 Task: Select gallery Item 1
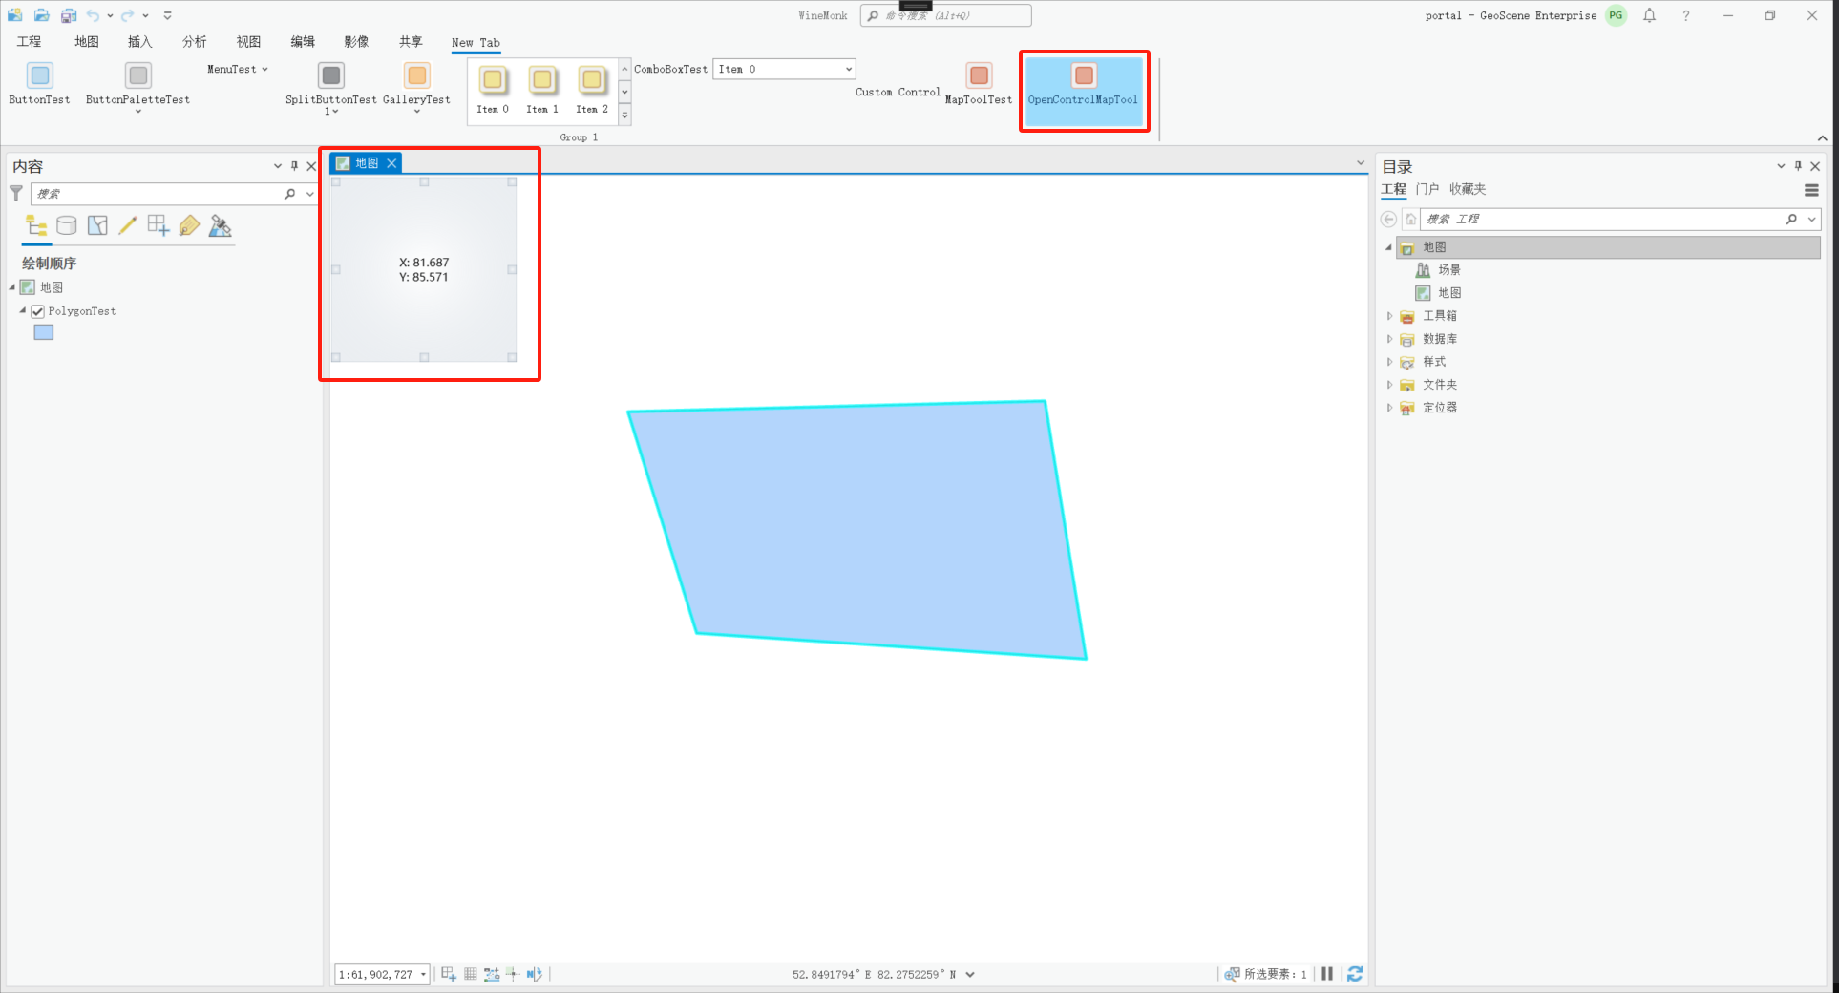coord(542,90)
